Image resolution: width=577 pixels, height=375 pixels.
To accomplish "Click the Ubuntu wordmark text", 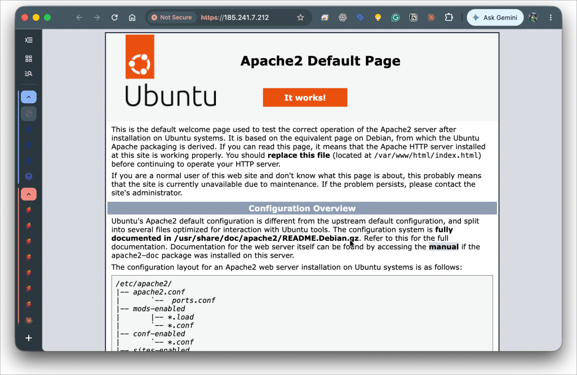I will [x=171, y=95].
